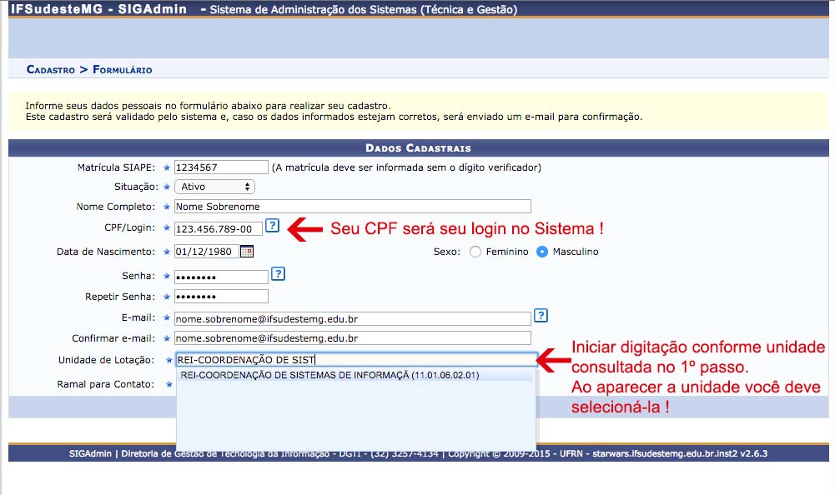Screen dimensions: 835x495
Task: Click the help icon next to CPF/Login
Action: (272, 226)
